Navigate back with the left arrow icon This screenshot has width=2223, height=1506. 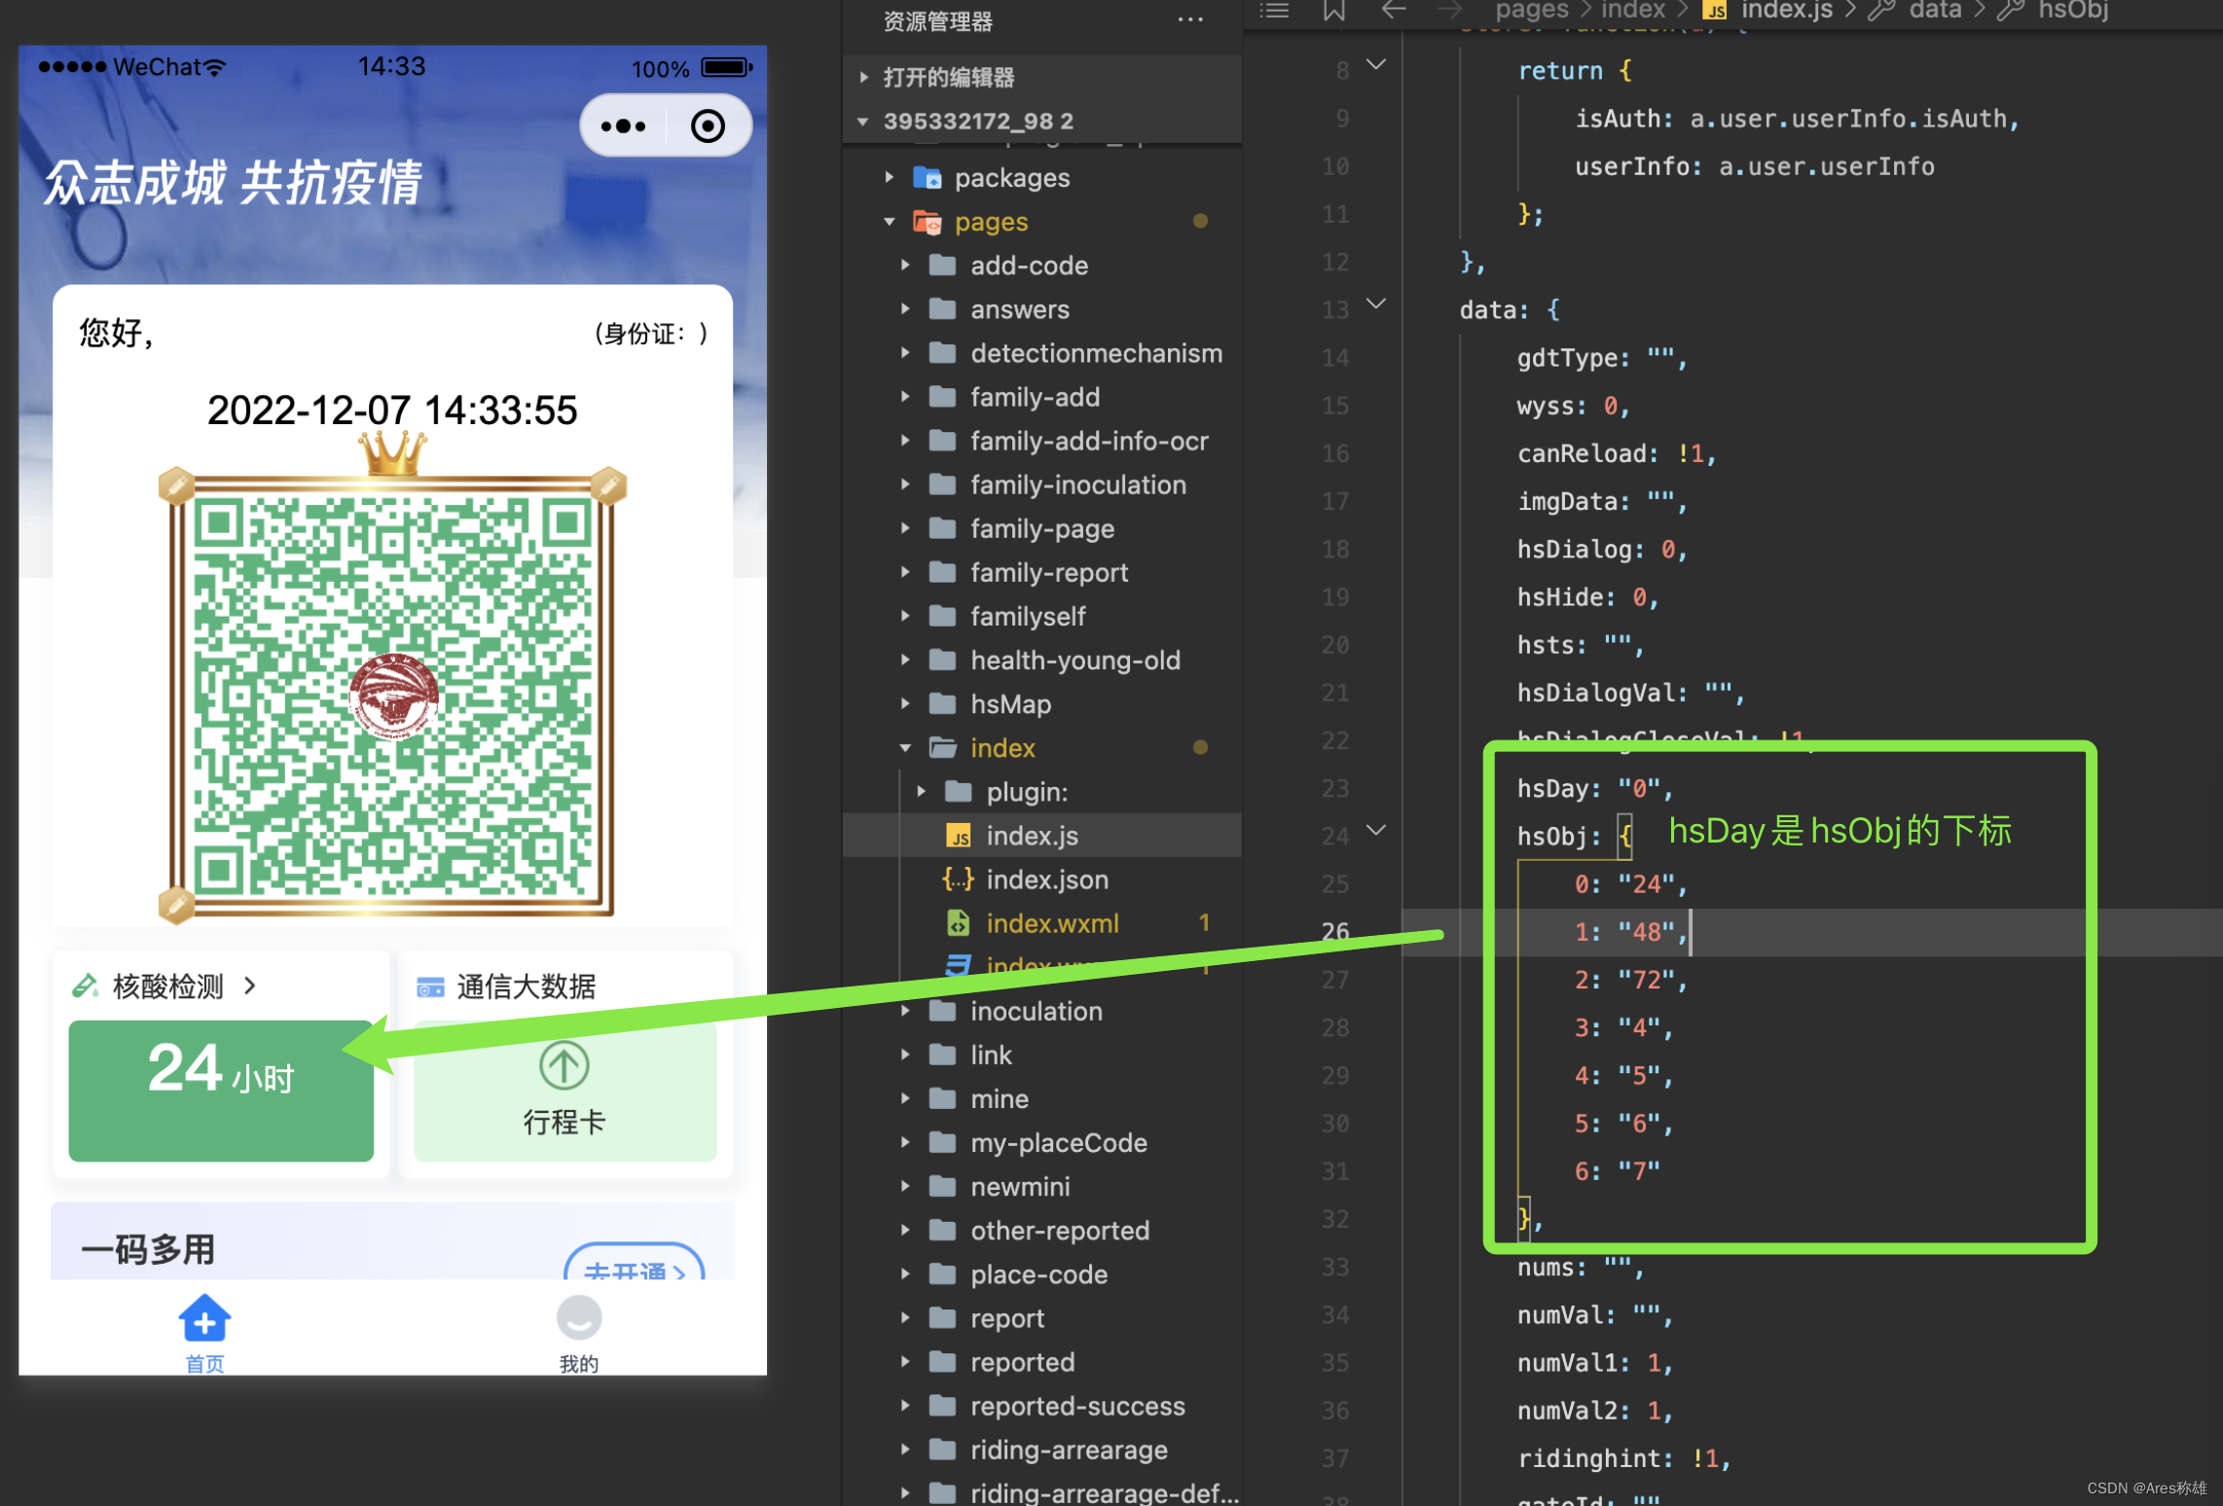pos(1394,10)
